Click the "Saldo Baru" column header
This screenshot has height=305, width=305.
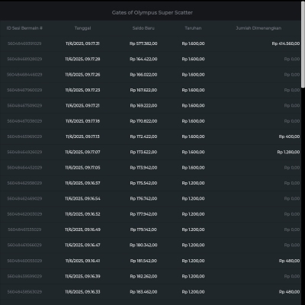143,28
